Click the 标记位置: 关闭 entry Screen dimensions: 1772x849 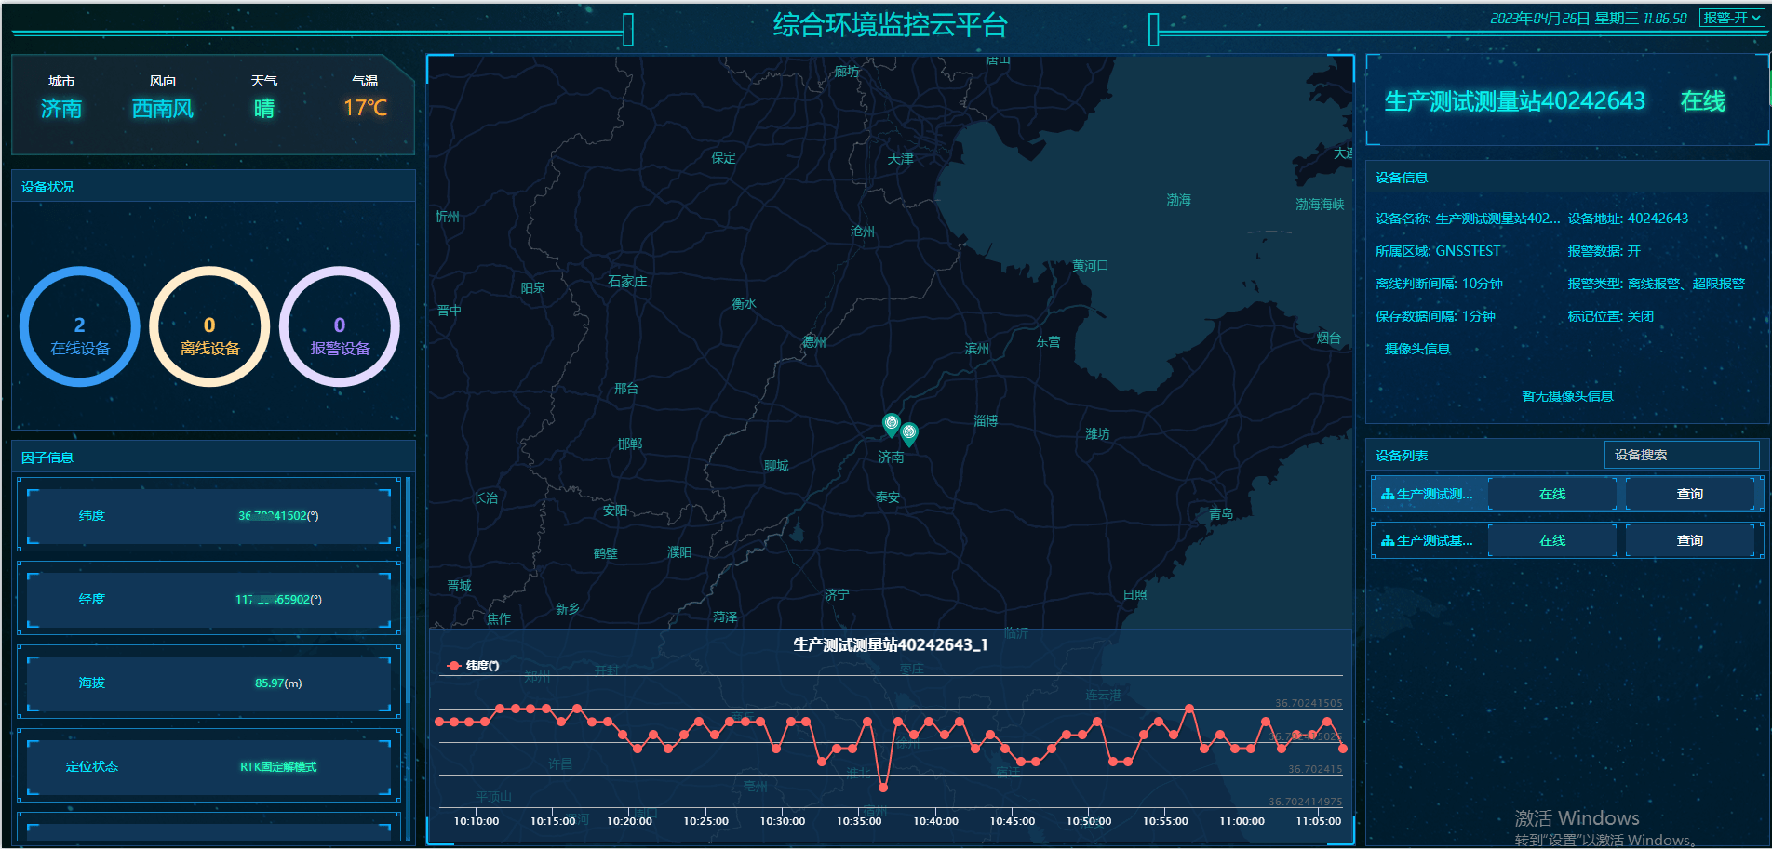[x=1610, y=316]
